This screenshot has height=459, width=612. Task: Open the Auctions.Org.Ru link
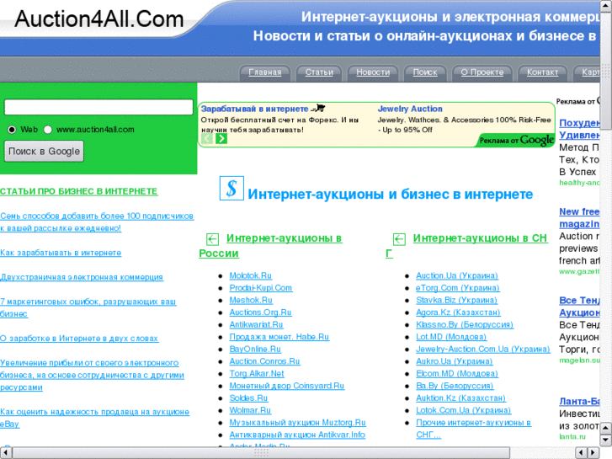click(260, 312)
